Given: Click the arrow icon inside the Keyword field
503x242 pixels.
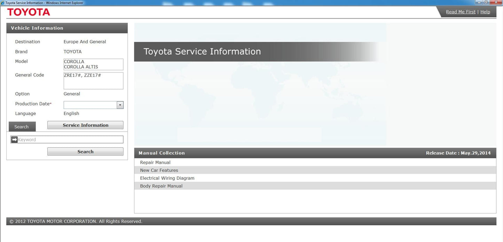Looking at the screenshot, I should 14,139.
